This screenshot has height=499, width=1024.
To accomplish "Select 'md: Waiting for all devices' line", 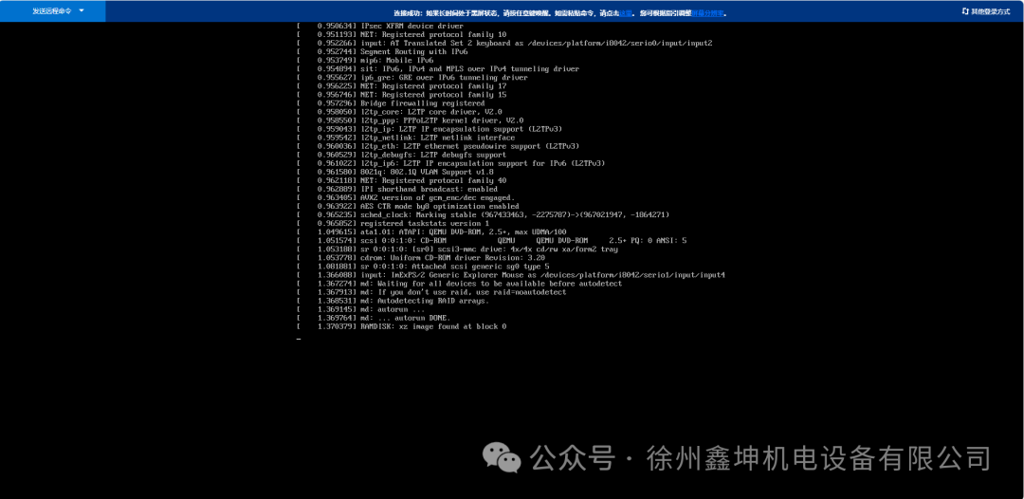I will click(459, 284).
